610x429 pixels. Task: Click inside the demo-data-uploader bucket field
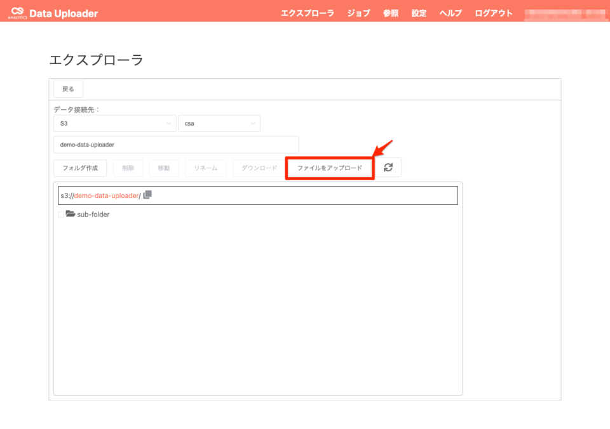pyautogui.click(x=176, y=145)
